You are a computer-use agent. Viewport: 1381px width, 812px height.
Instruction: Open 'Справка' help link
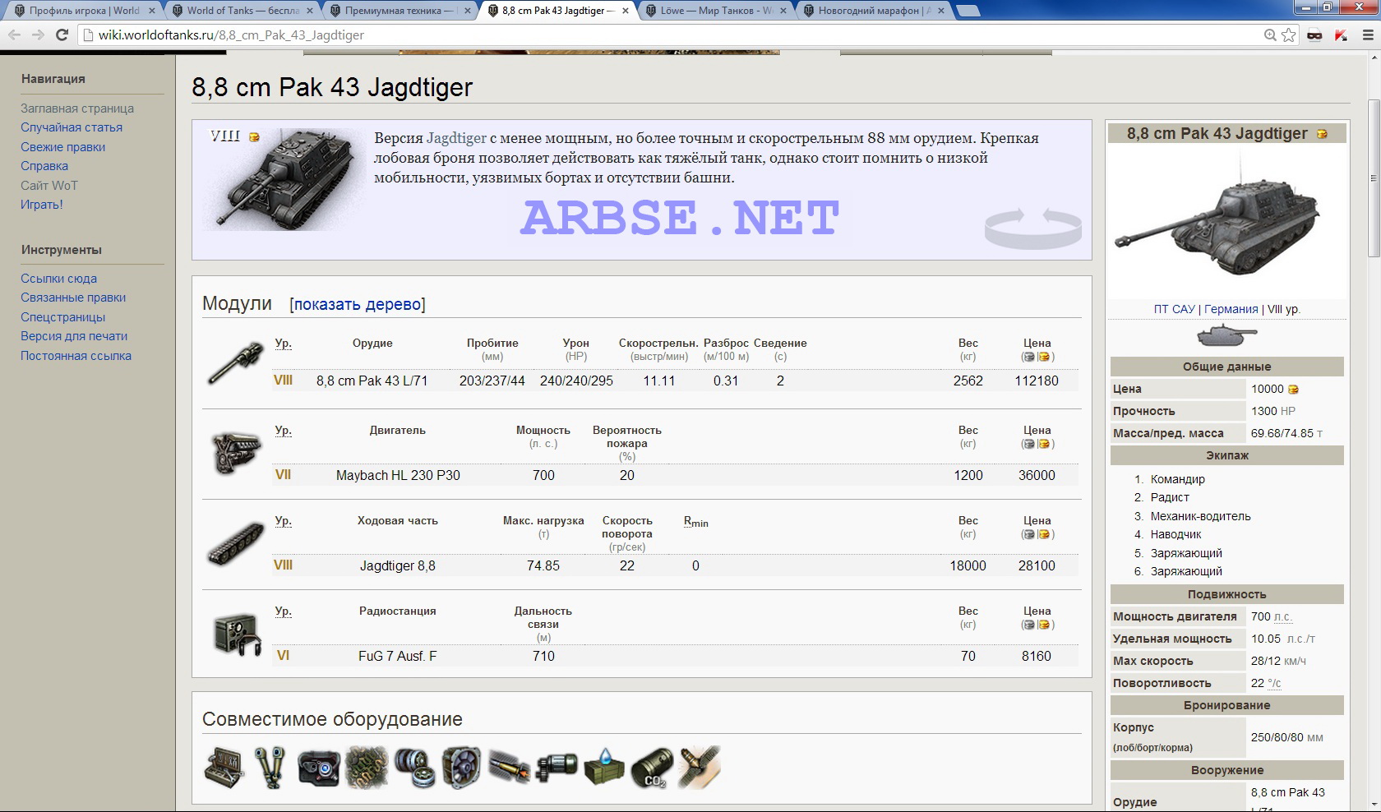44,166
